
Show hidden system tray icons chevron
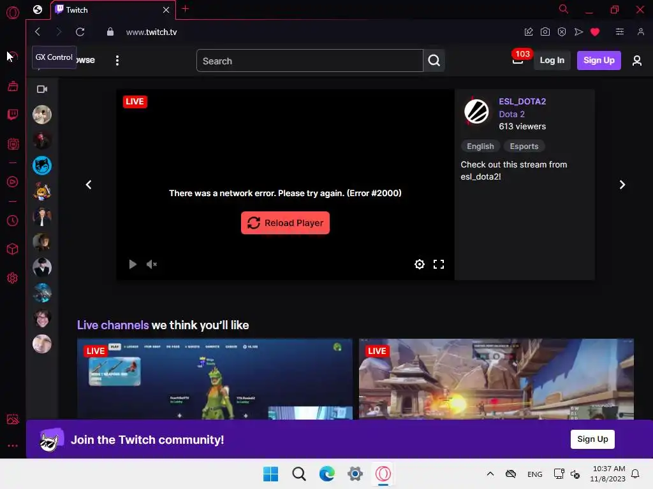coord(490,474)
